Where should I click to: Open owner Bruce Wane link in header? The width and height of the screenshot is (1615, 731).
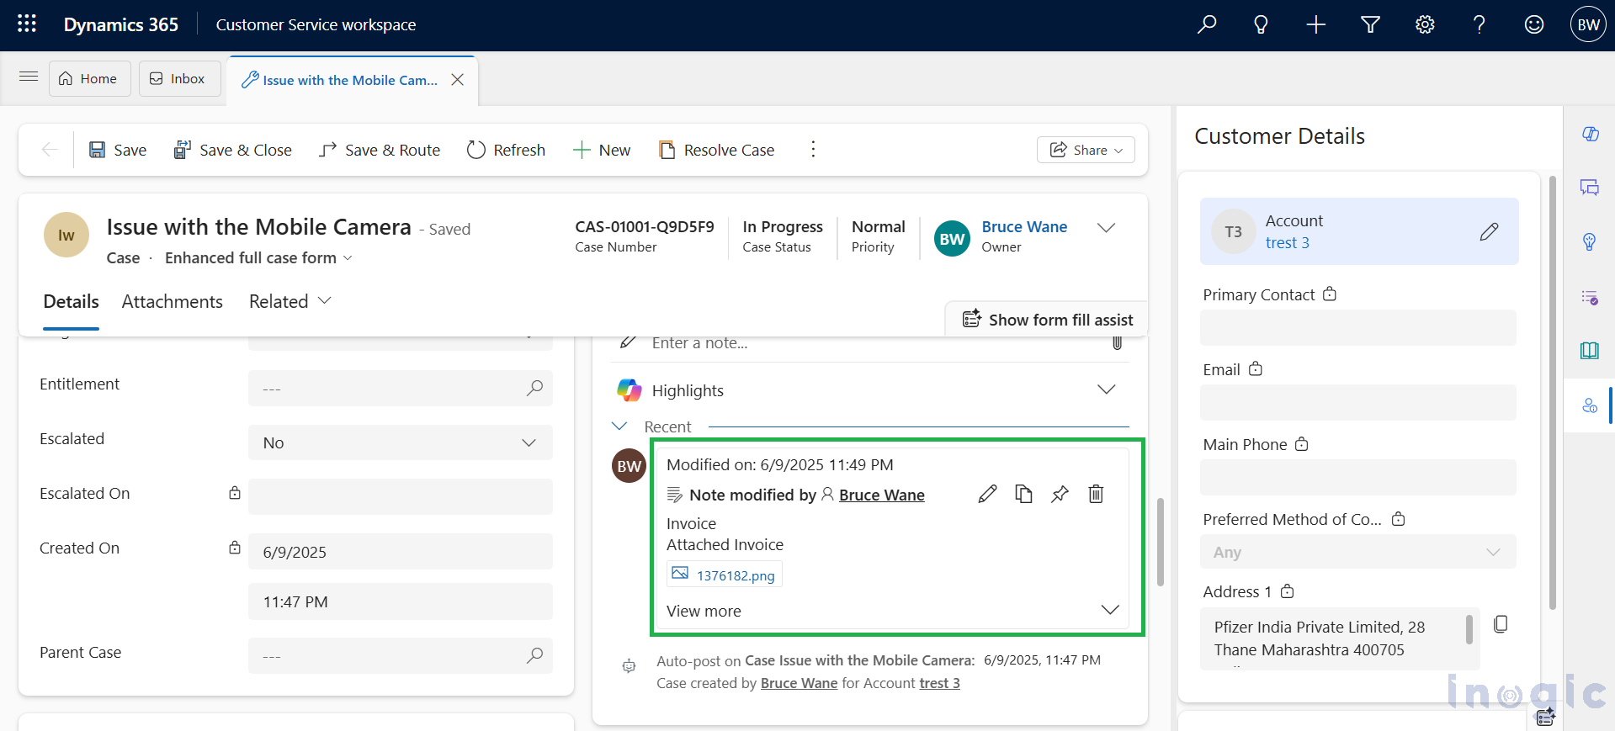(1024, 227)
